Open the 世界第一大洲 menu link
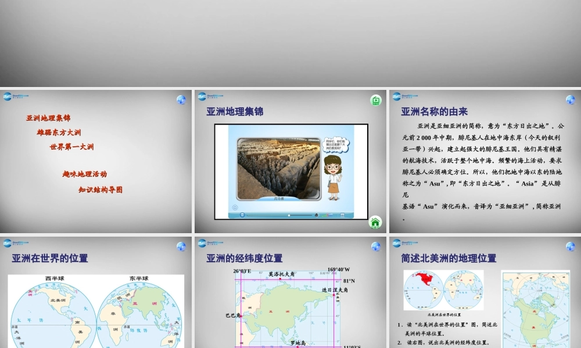The height and width of the screenshot is (348, 581). (72, 147)
